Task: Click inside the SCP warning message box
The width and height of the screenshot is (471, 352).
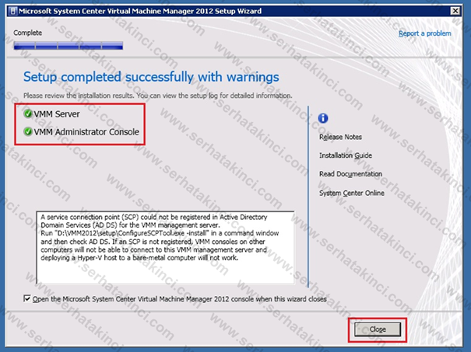Action: pos(165,247)
